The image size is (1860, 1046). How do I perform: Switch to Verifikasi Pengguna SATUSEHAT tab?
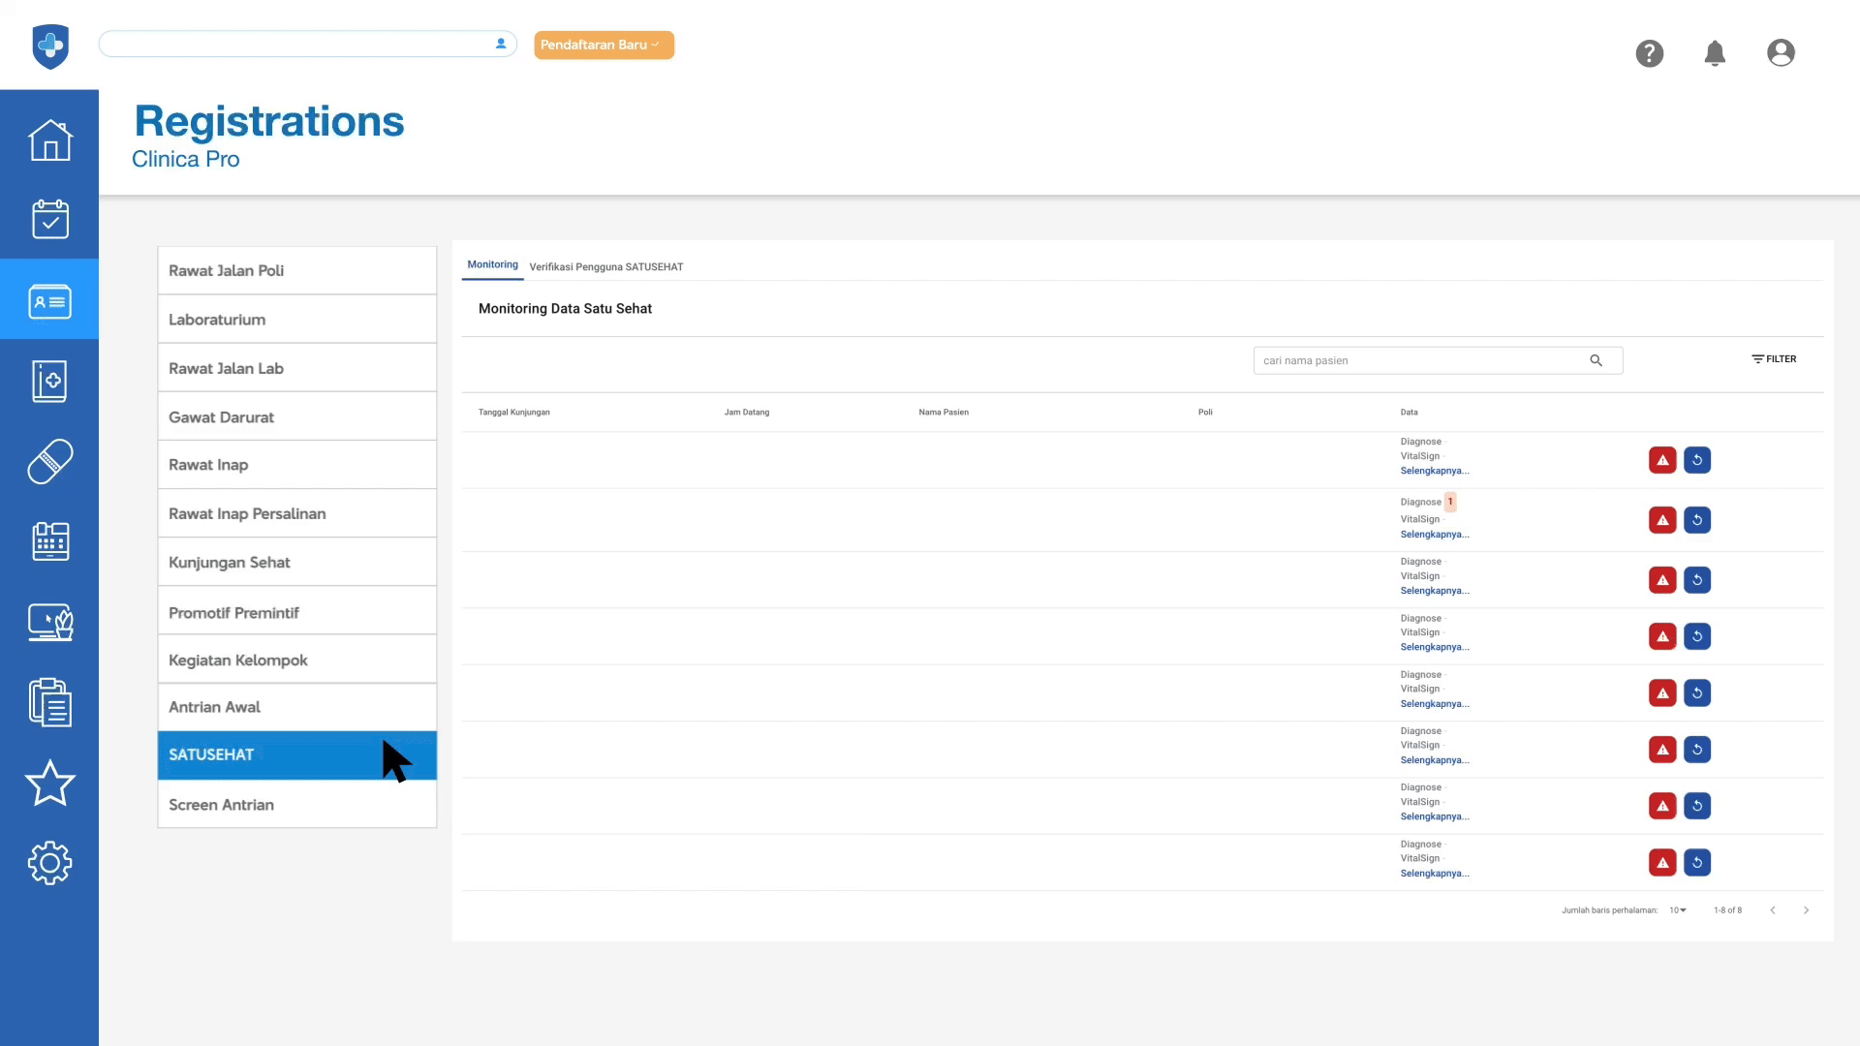[x=606, y=266]
